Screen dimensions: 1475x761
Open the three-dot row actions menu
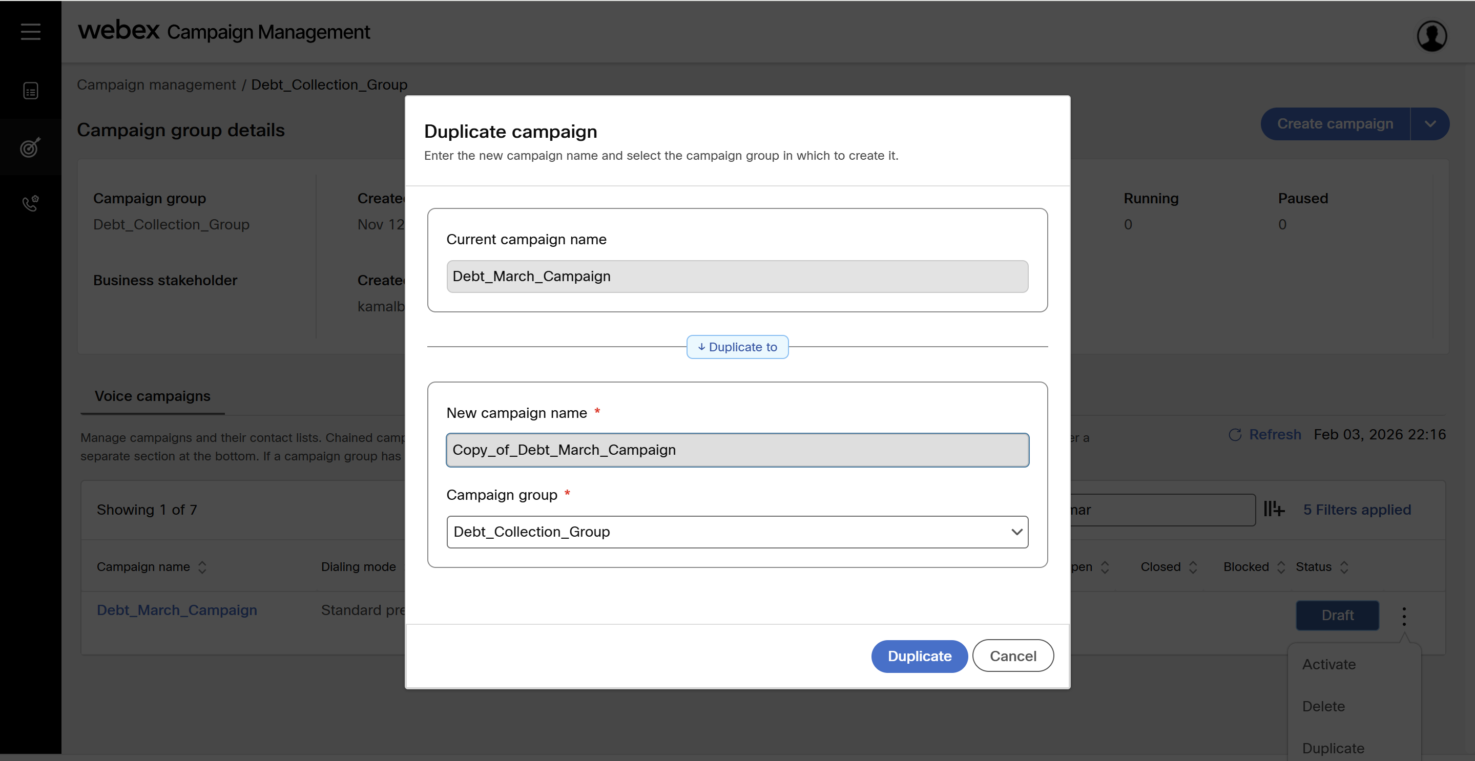point(1404,616)
